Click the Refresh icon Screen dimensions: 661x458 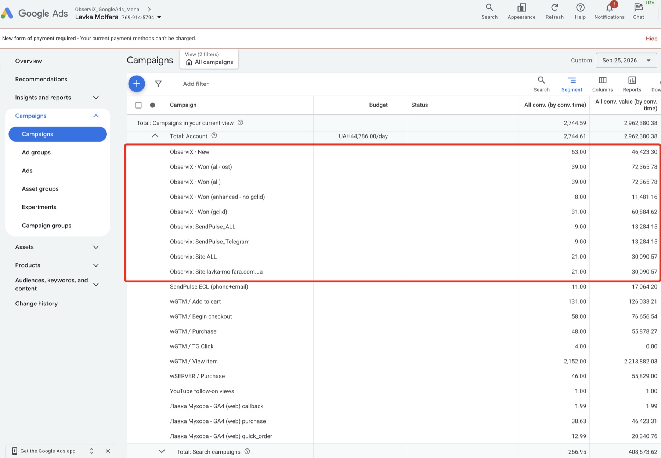(555, 11)
